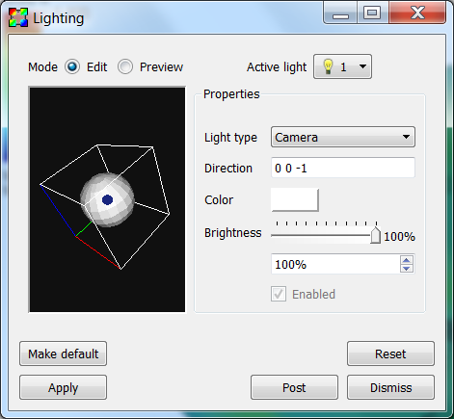Click the Dismiss button
The image size is (454, 419).
click(390, 387)
